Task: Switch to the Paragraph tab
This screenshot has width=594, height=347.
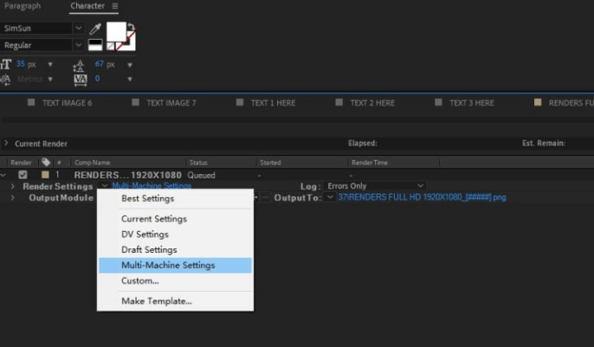Action: [23, 6]
